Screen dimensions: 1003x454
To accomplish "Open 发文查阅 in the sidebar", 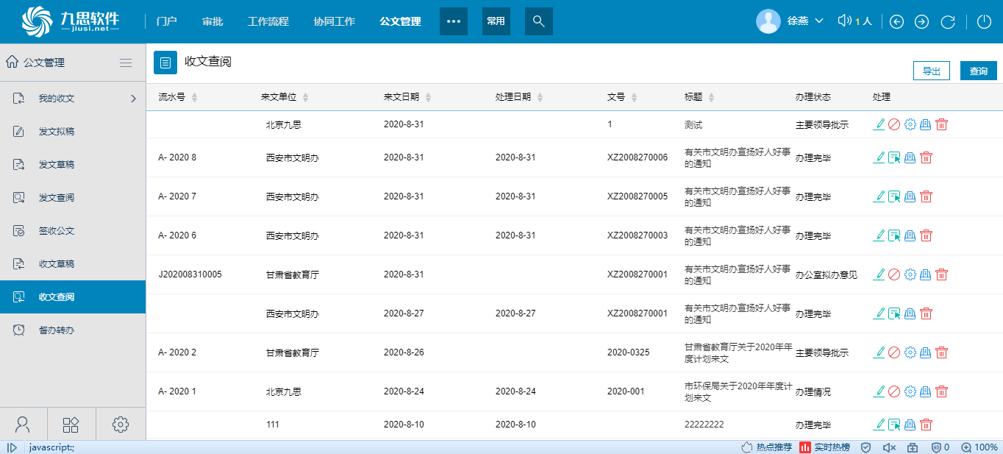I will pyautogui.click(x=57, y=198).
